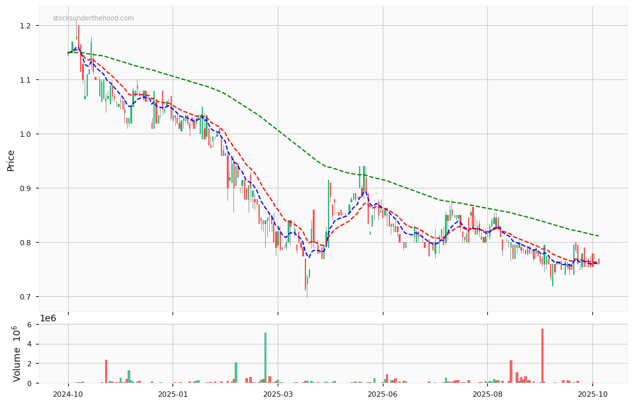Click the 2025-01 date label
634x404 pixels.
(x=173, y=395)
